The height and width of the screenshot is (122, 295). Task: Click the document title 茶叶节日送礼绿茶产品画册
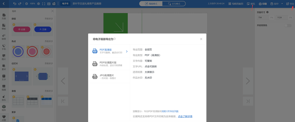87,4
